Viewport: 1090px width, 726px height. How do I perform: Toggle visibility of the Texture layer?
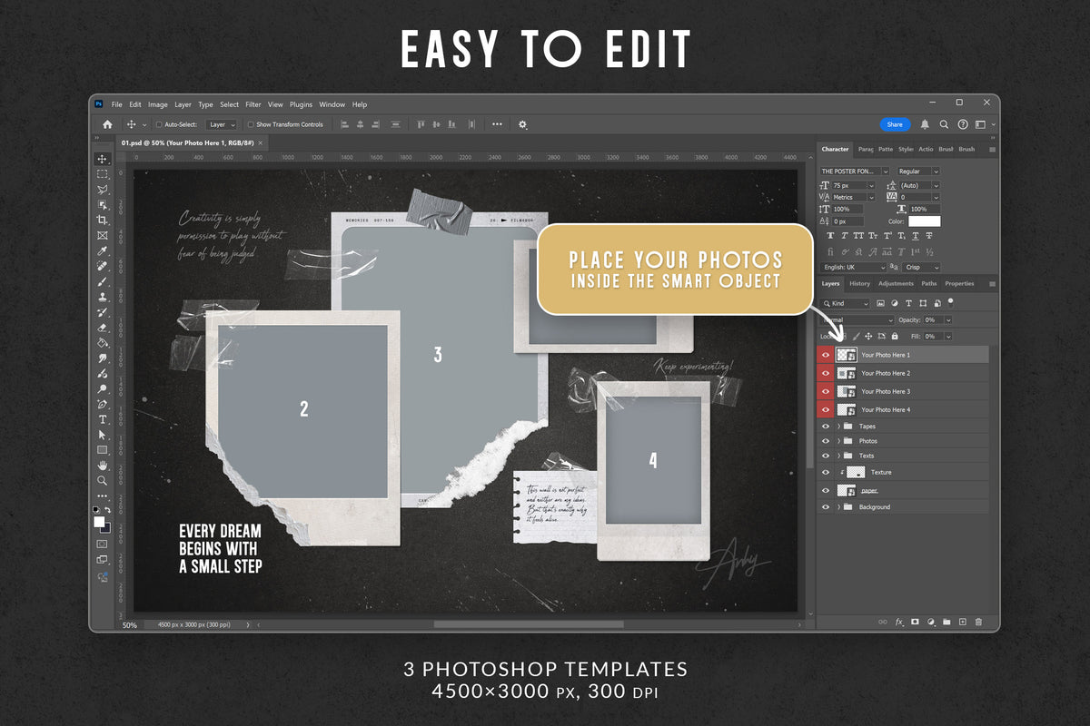click(x=826, y=472)
